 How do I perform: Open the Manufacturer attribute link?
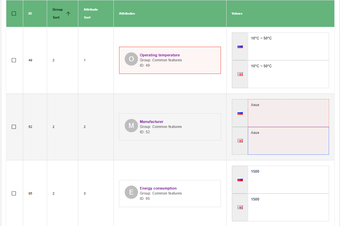tap(152, 122)
